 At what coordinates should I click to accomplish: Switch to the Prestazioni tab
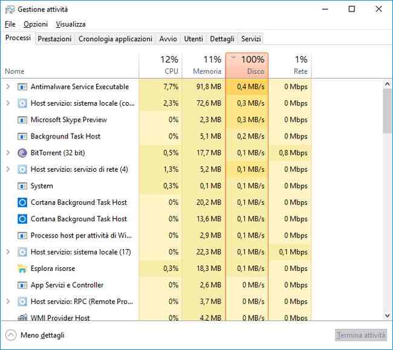54,39
